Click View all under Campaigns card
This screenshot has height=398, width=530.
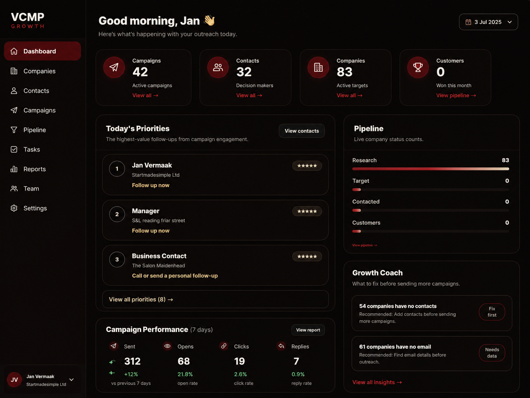tap(145, 95)
